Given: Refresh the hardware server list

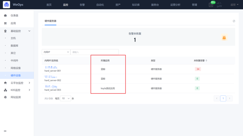Looking at the screenshot, I should 234,21.
